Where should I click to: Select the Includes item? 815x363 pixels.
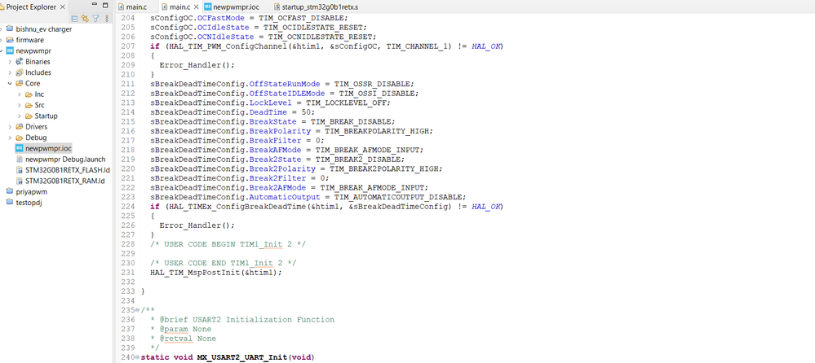(x=38, y=72)
